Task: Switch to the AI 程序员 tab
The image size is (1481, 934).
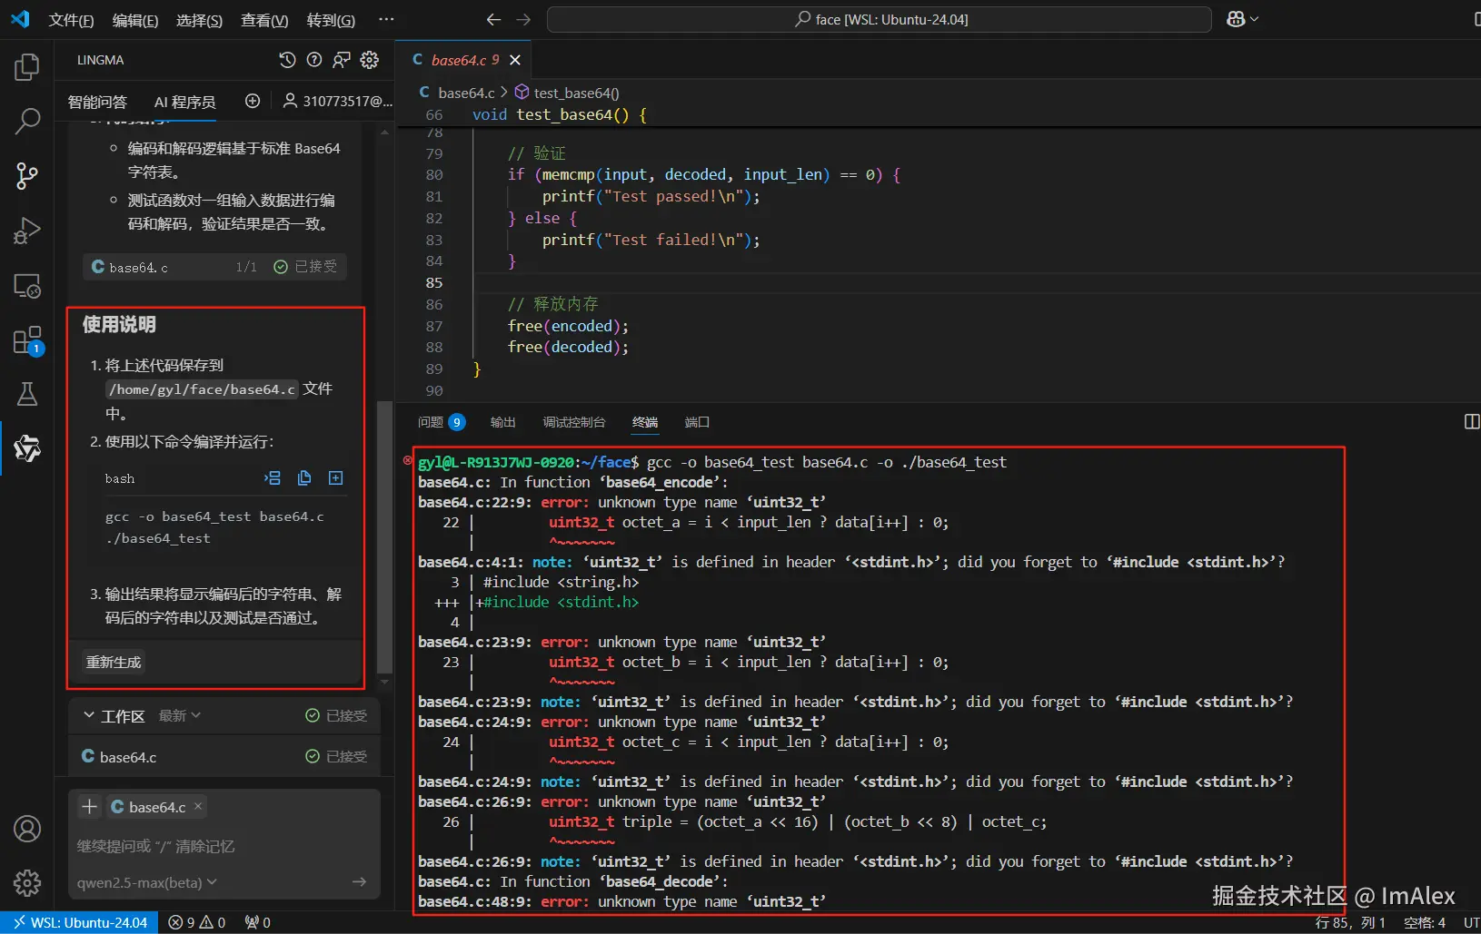Action: (184, 102)
